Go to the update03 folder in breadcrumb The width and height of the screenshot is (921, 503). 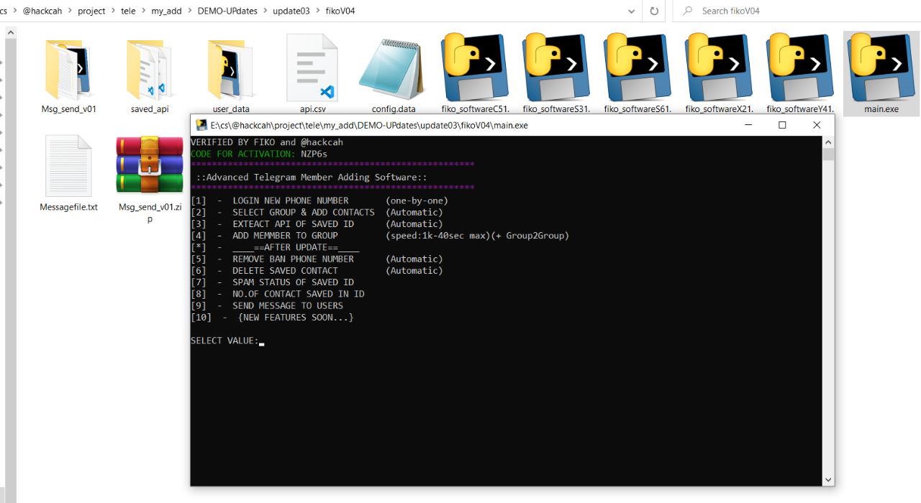click(x=291, y=11)
